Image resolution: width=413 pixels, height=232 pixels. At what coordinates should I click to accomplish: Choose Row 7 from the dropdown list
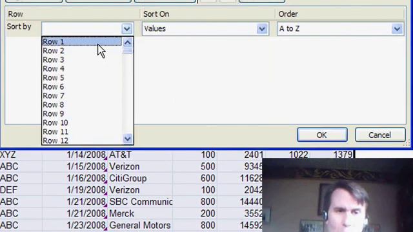click(82, 96)
